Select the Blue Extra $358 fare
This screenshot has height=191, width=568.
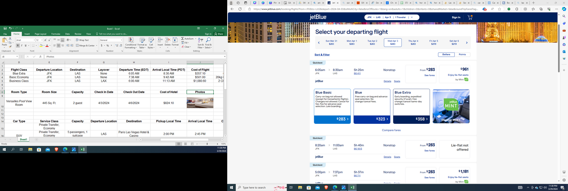[x=411, y=119]
